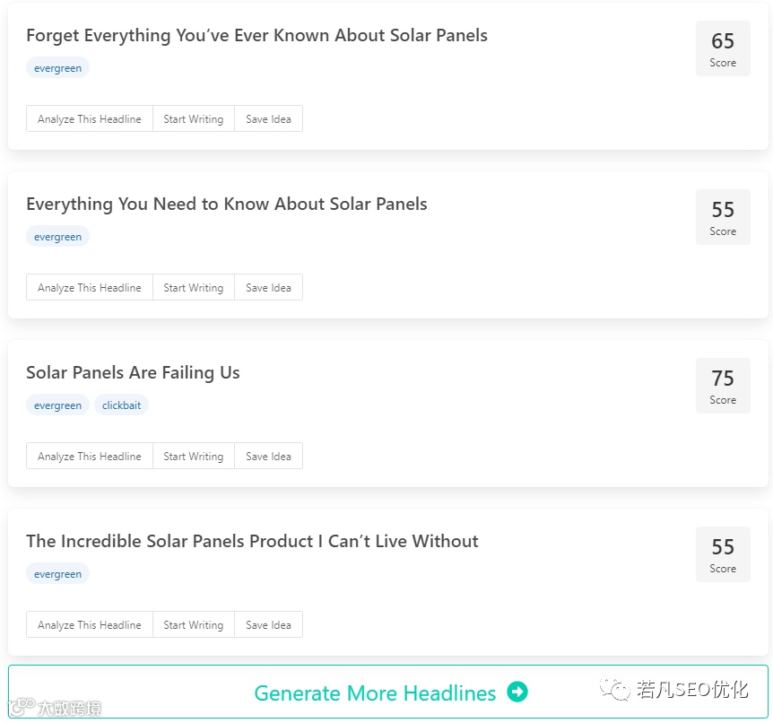Start writing 'Everything You Need to Know' headline

(x=194, y=288)
